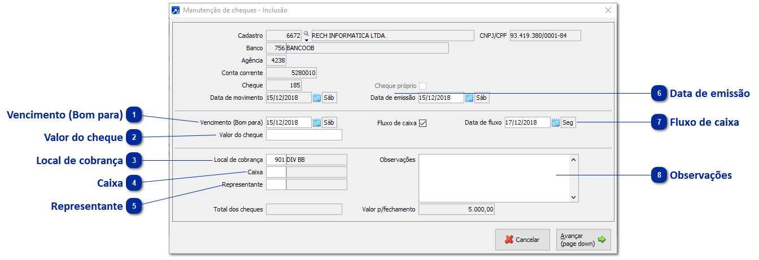
Task: Click the Data de emissão date field
Action: (x=441, y=98)
